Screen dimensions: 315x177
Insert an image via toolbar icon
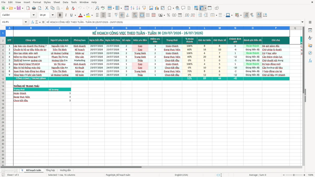[151, 8]
